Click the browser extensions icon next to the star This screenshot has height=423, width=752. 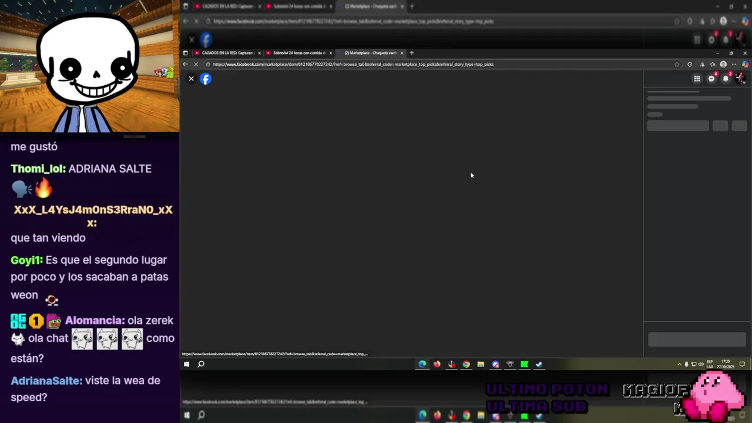[690, 64]
